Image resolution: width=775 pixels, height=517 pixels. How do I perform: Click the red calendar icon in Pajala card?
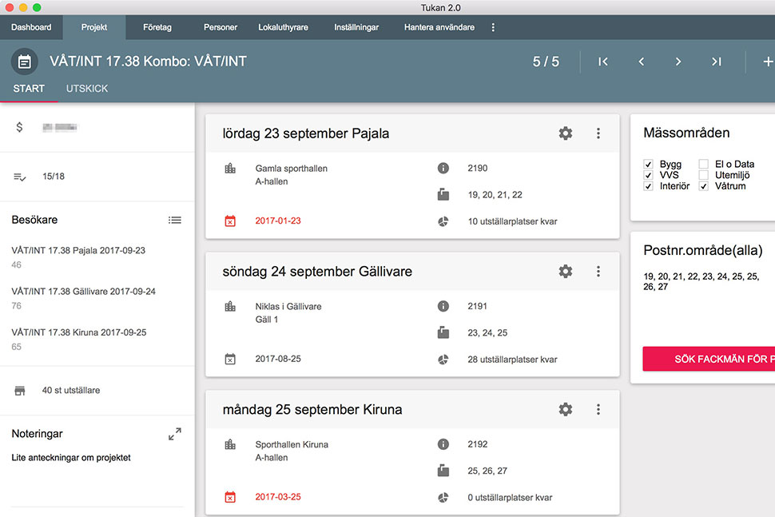click(230, 221)
